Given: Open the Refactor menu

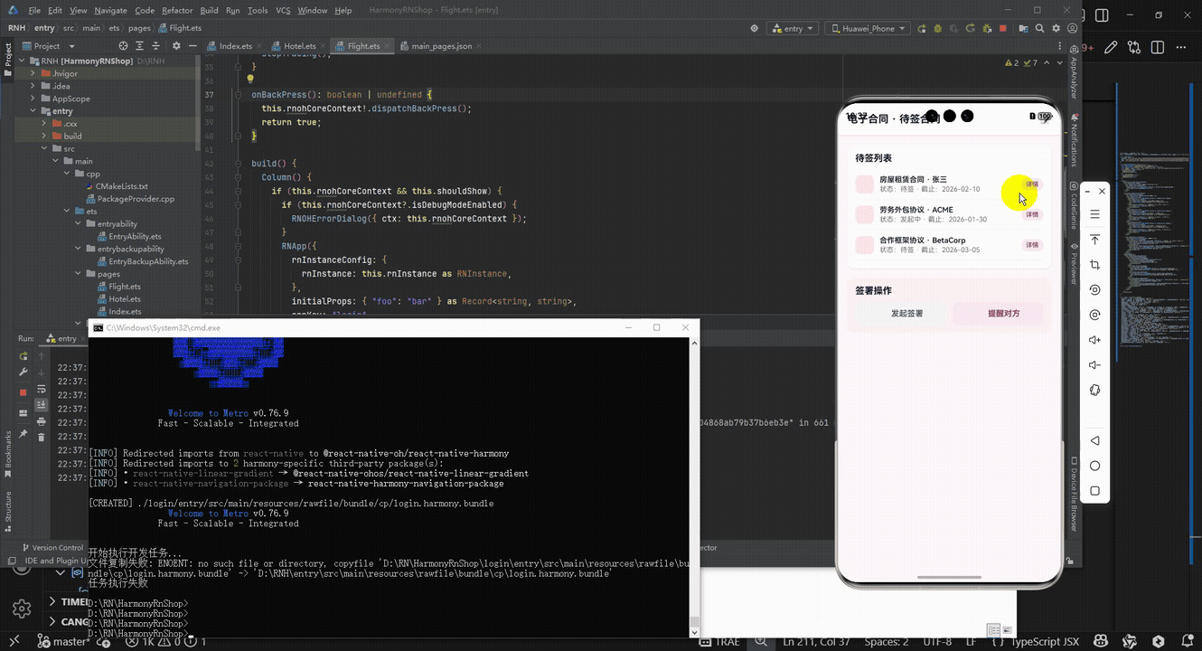Looking at the screenshot, I should tap(177, 10).
